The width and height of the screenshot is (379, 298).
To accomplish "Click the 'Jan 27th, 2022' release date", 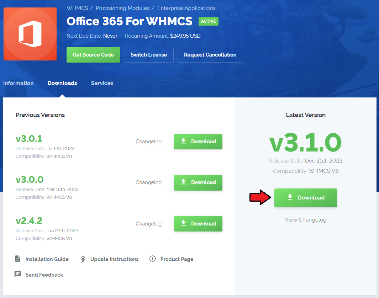I will [x=62, y=231].
